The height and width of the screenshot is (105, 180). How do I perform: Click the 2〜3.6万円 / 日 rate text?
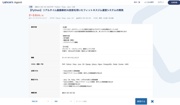[x=36, y=15]
